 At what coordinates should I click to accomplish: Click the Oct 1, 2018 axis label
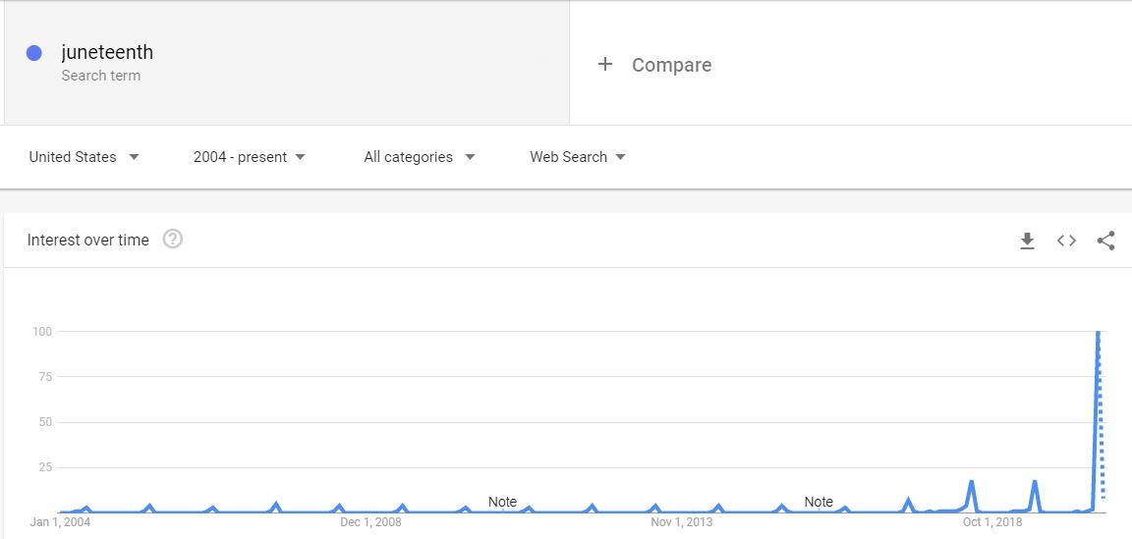tap(992, 521)
